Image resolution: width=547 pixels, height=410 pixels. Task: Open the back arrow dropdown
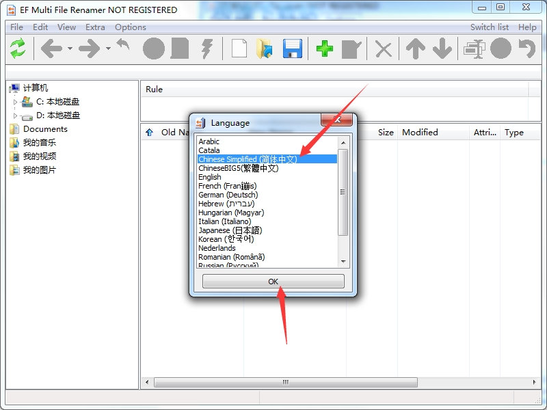[x=70, y=49]
